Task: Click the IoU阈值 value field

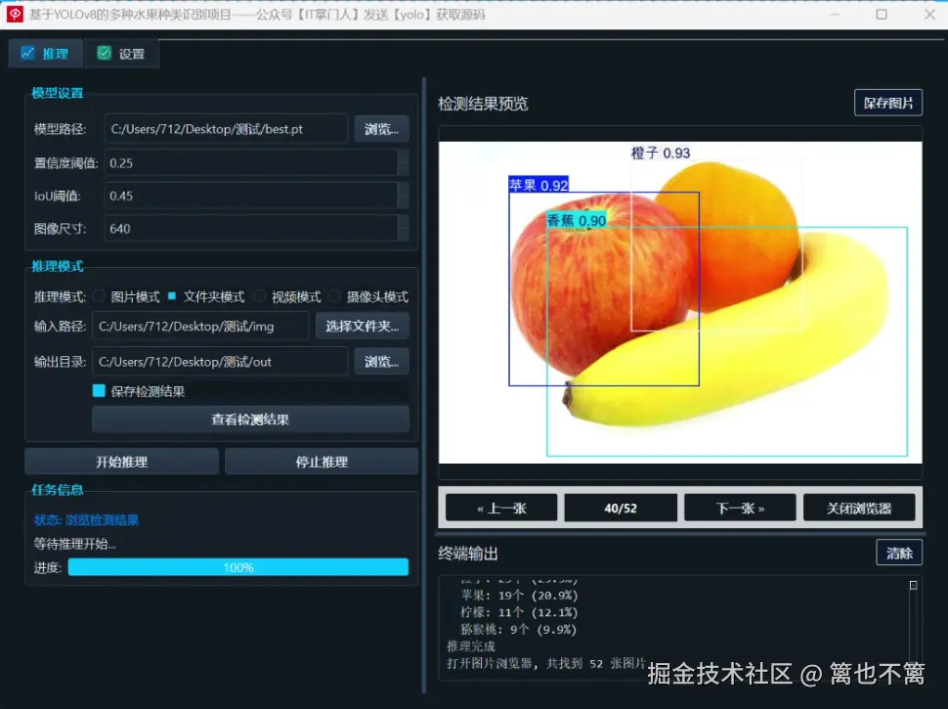Action: (x=250, y=196)
